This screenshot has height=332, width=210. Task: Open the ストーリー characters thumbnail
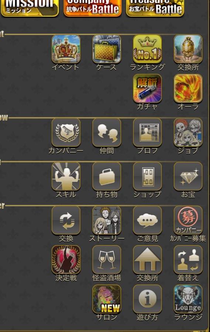pos(107,220)
